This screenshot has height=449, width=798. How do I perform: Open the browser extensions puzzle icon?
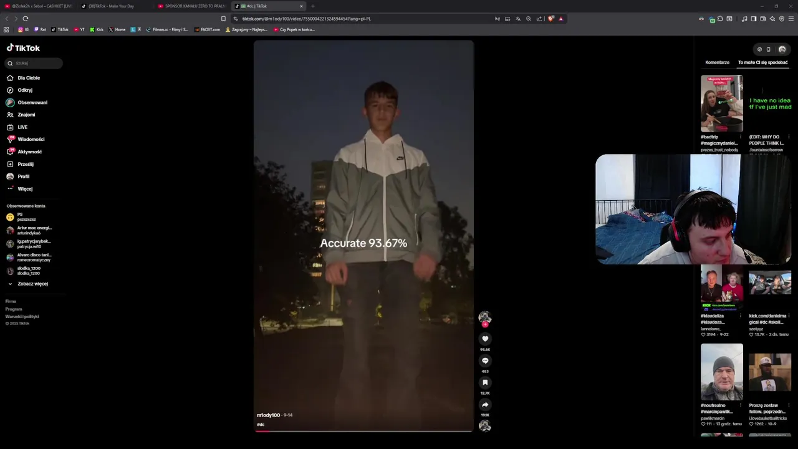point(720,19)
